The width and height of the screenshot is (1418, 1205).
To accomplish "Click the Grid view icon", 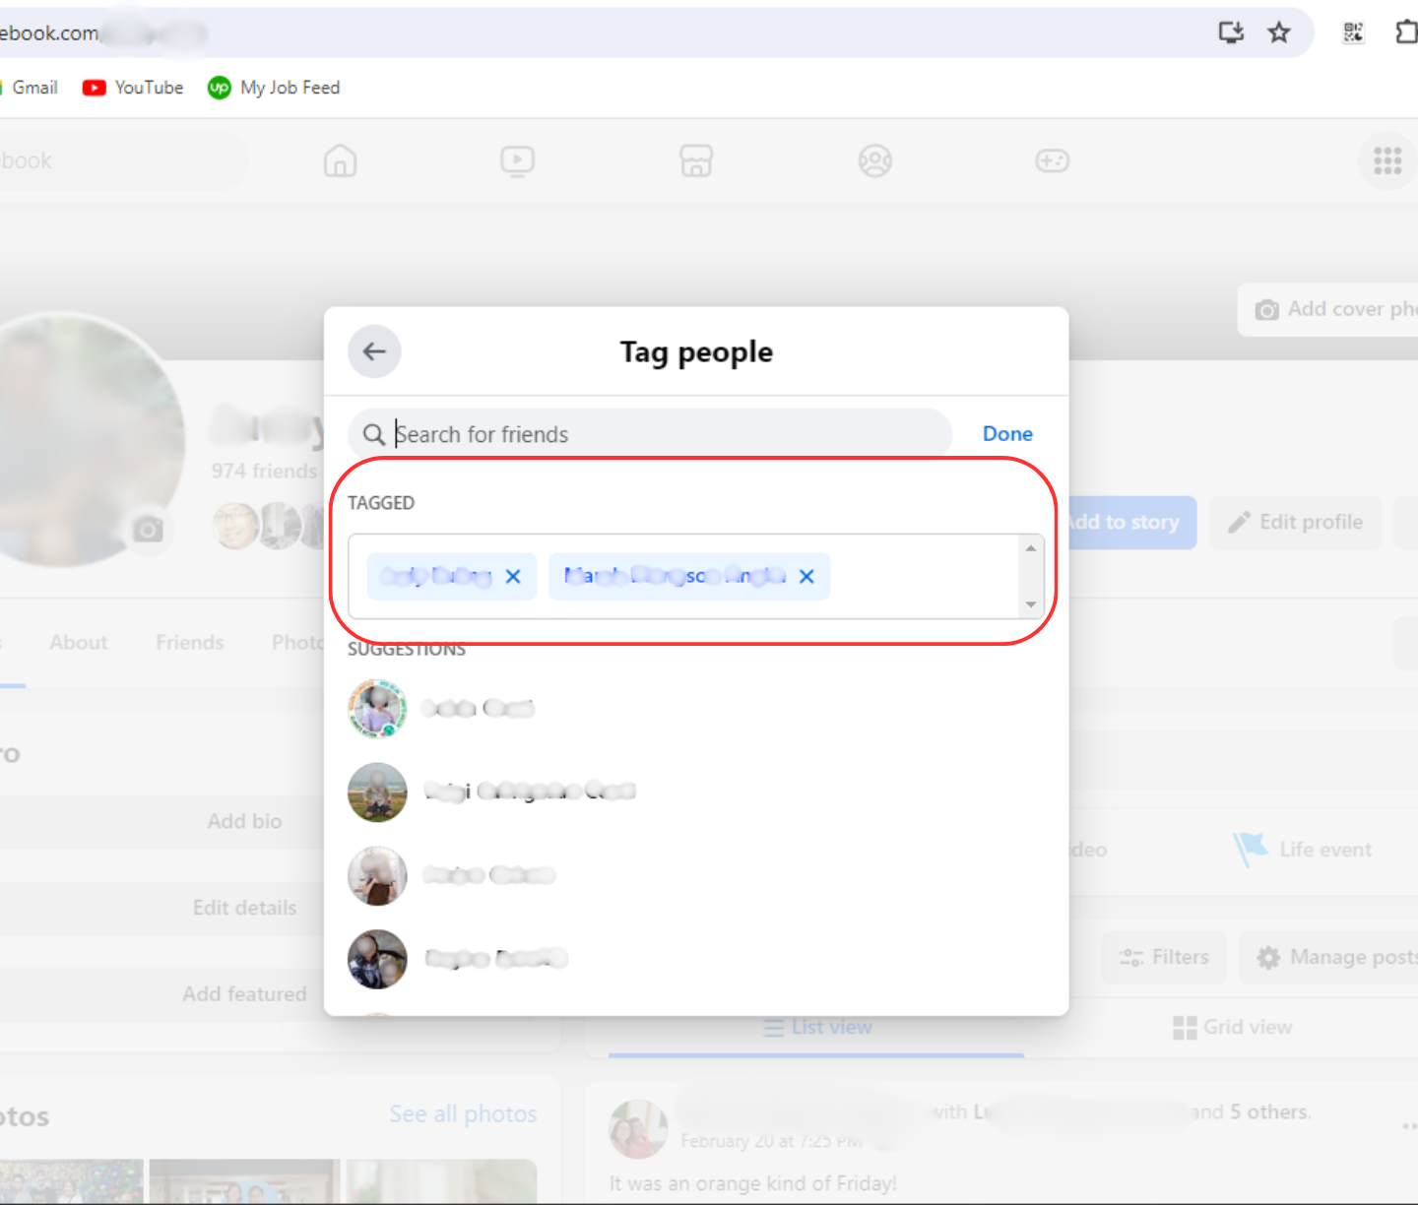I will point(1185,1028).
